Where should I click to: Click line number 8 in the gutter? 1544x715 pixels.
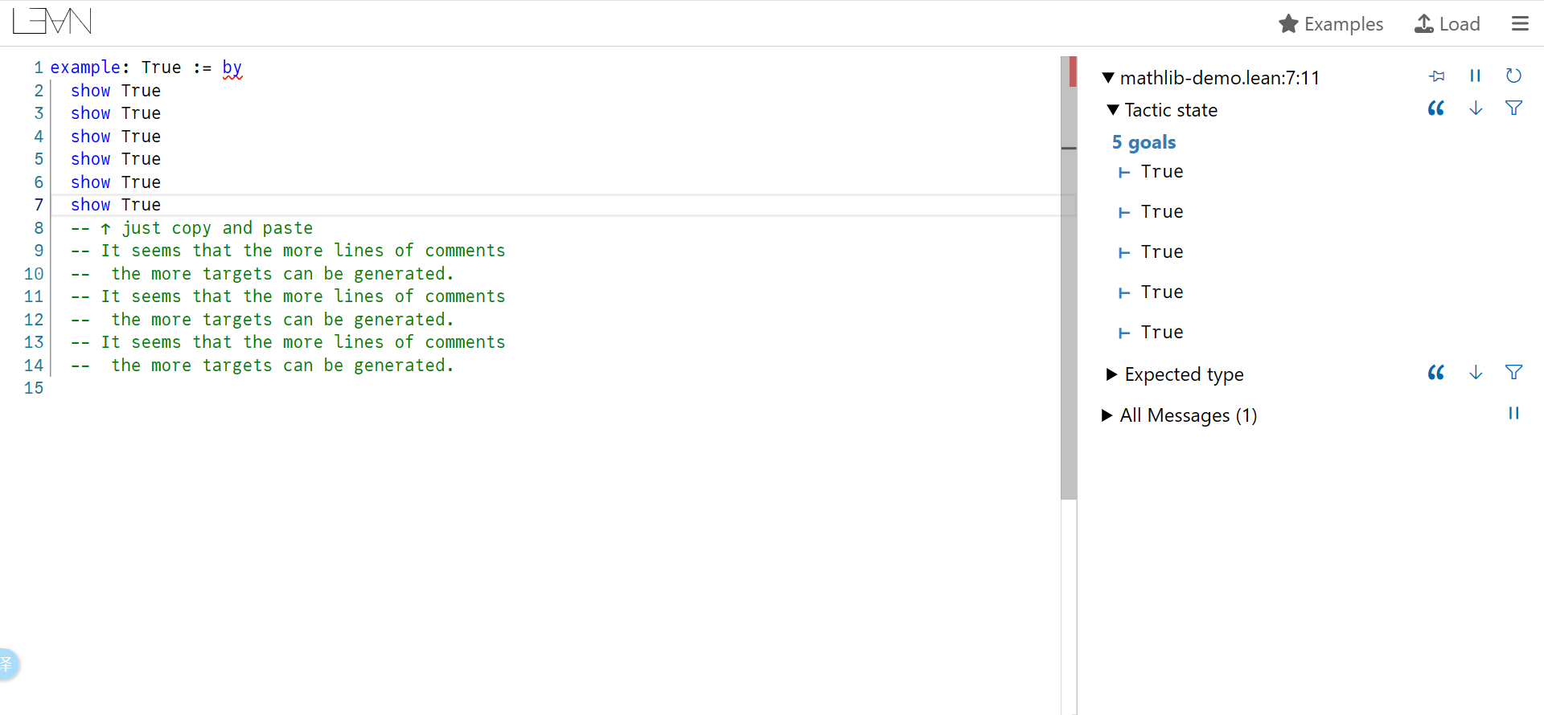pyautogui.click(x=38, y=228)
